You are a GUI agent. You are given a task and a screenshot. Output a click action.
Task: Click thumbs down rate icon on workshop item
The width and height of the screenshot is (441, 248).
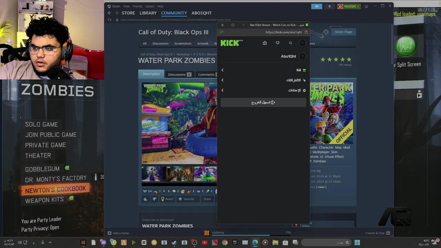click(154, 199)
